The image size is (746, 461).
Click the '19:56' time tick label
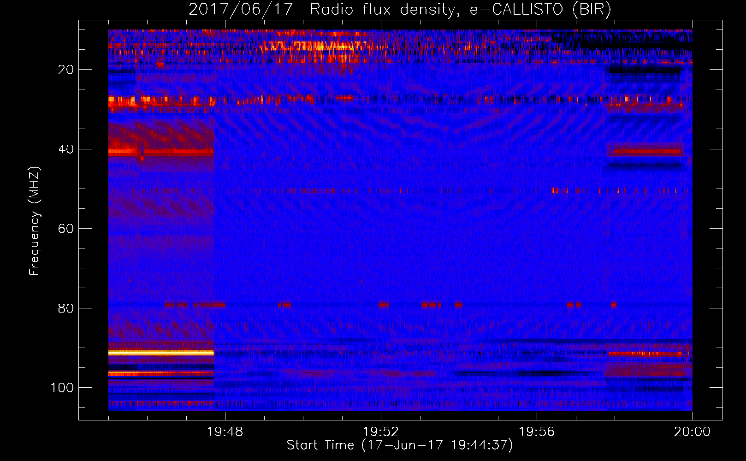coord(537,432)
